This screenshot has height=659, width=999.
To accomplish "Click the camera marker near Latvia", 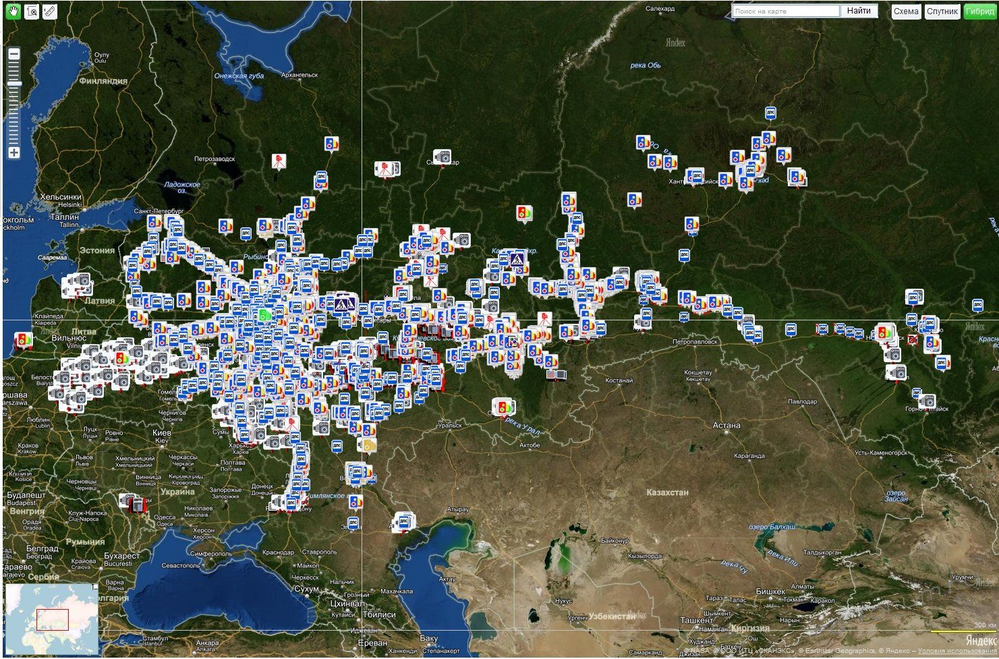I will click(x=77, y=284).
